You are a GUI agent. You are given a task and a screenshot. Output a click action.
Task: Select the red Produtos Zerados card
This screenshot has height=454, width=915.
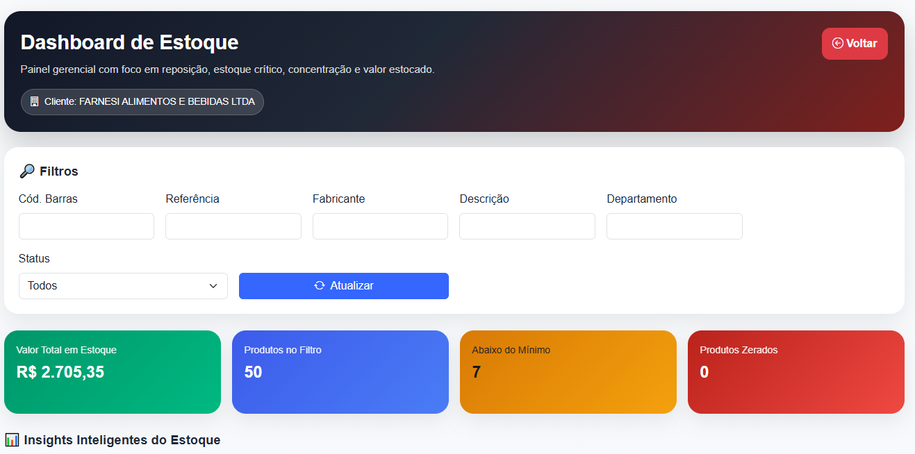pyautogui.click(x=796, y=371)
